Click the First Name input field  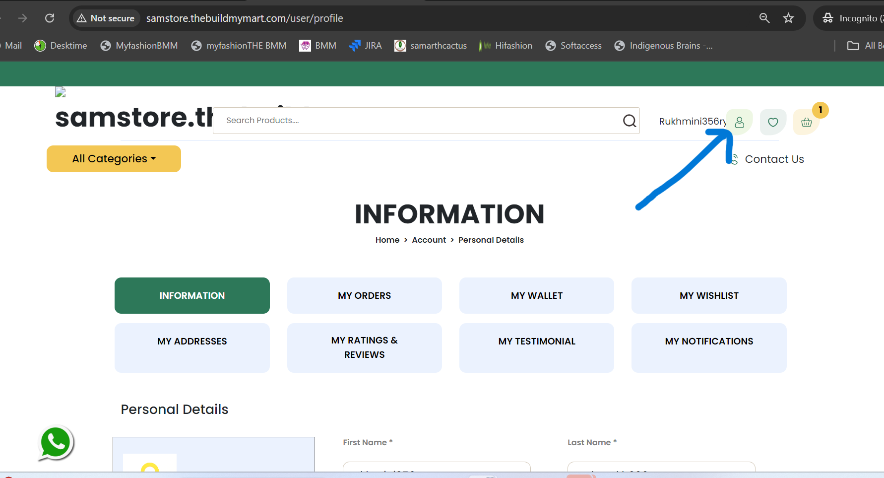(x=437, y=467)
